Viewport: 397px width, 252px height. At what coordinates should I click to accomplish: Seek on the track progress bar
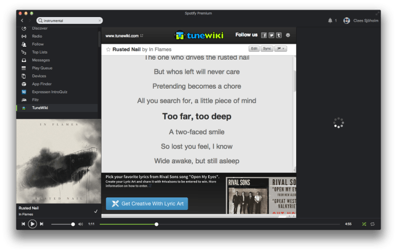pyautogui.click(x=220, y=224)
